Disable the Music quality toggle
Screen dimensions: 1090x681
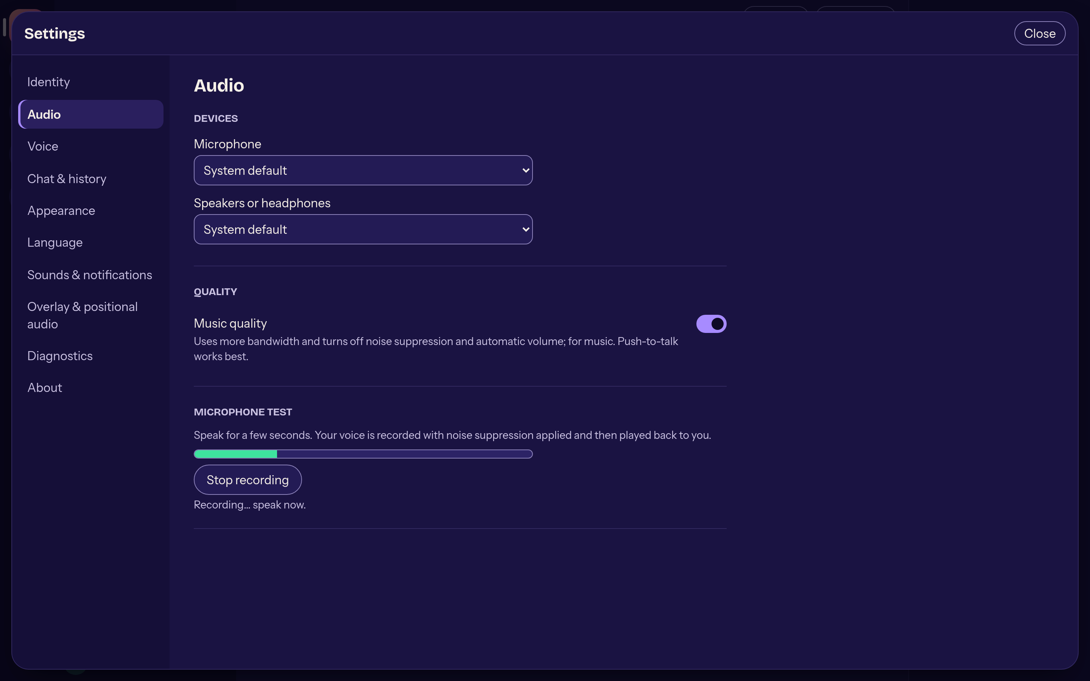point(711,324)
